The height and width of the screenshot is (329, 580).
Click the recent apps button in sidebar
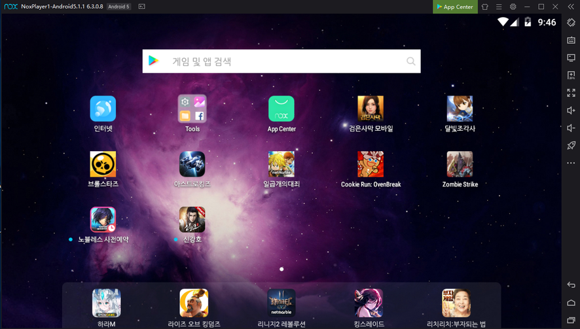point(571,320)
